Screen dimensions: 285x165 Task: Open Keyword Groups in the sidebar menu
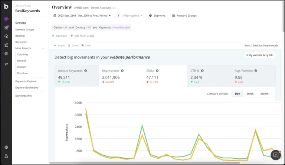tap(25, 30)
